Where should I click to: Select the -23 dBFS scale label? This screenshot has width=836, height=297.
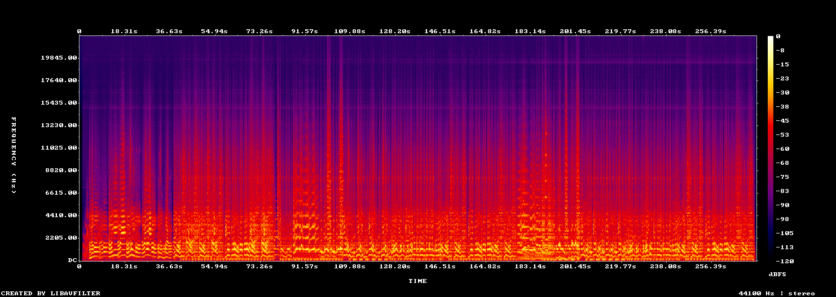coord(782,78)
